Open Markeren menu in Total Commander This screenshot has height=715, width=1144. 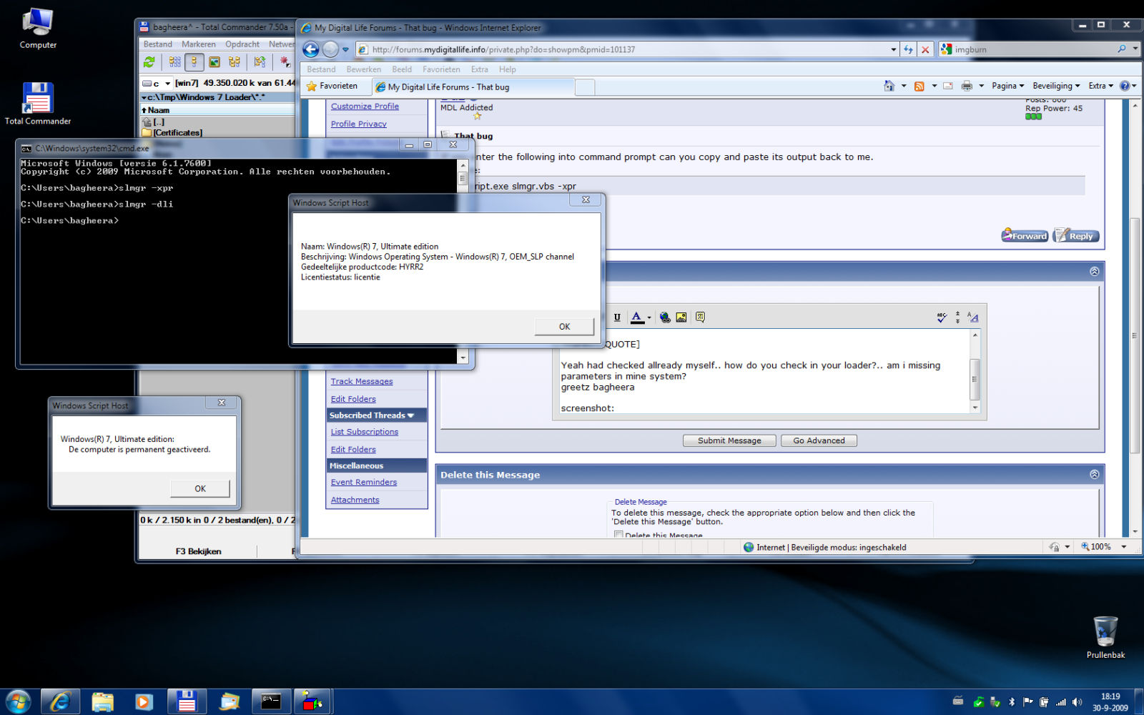pos(199,44)
